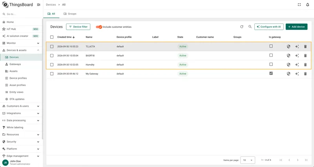Click the Go to search field

(x=21, y=14)
